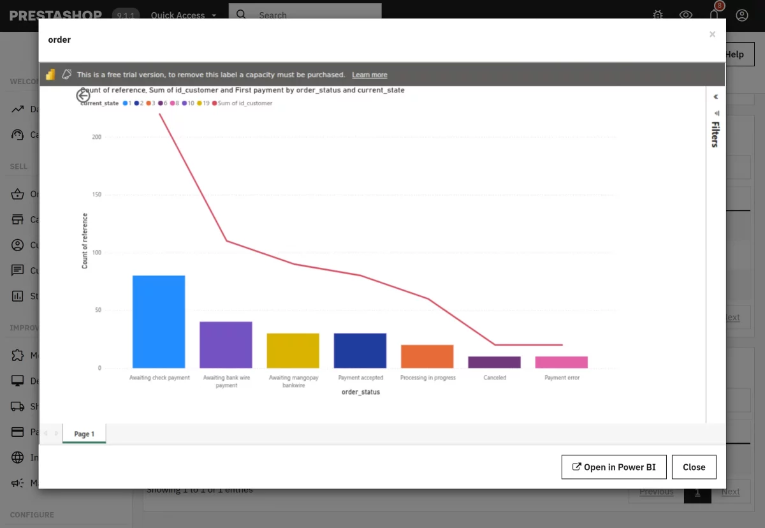Click the Marketing megaphone icon in the sidebar
Screen dimensions: 765x528
click(x=18, y=483)
